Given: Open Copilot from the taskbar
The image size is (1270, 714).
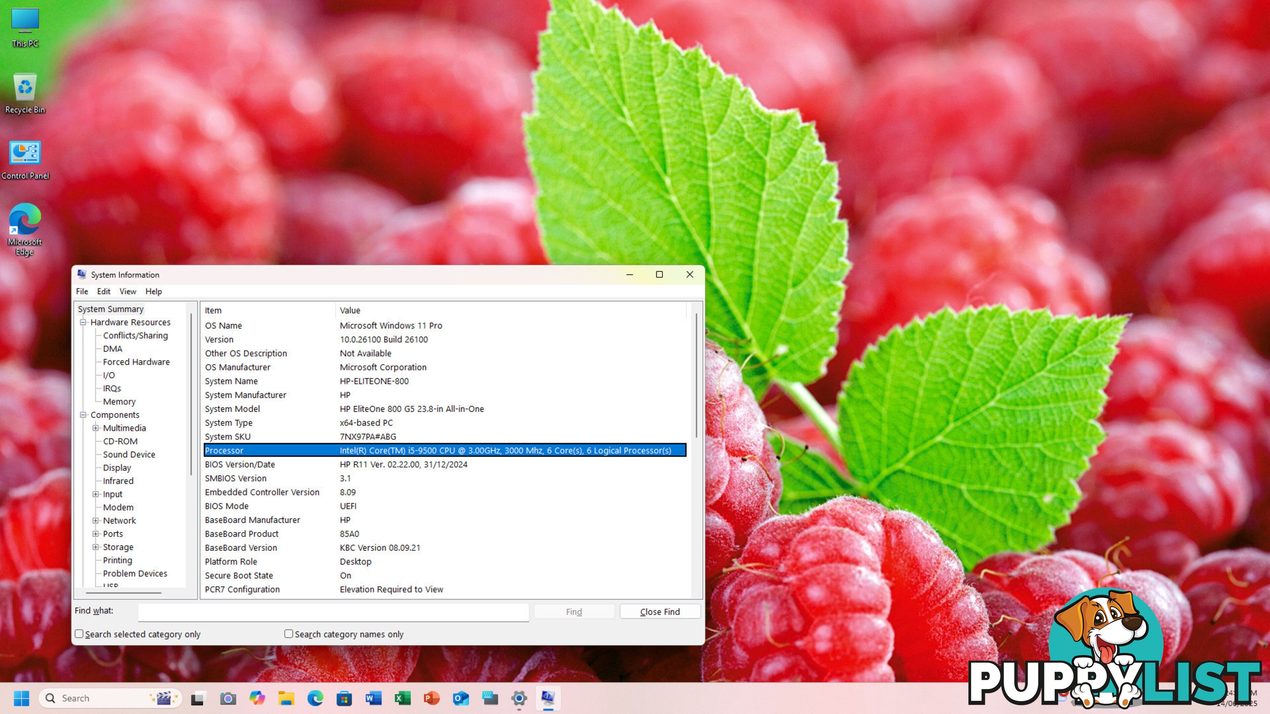Looking at the screenshot, I should point(257,698).
